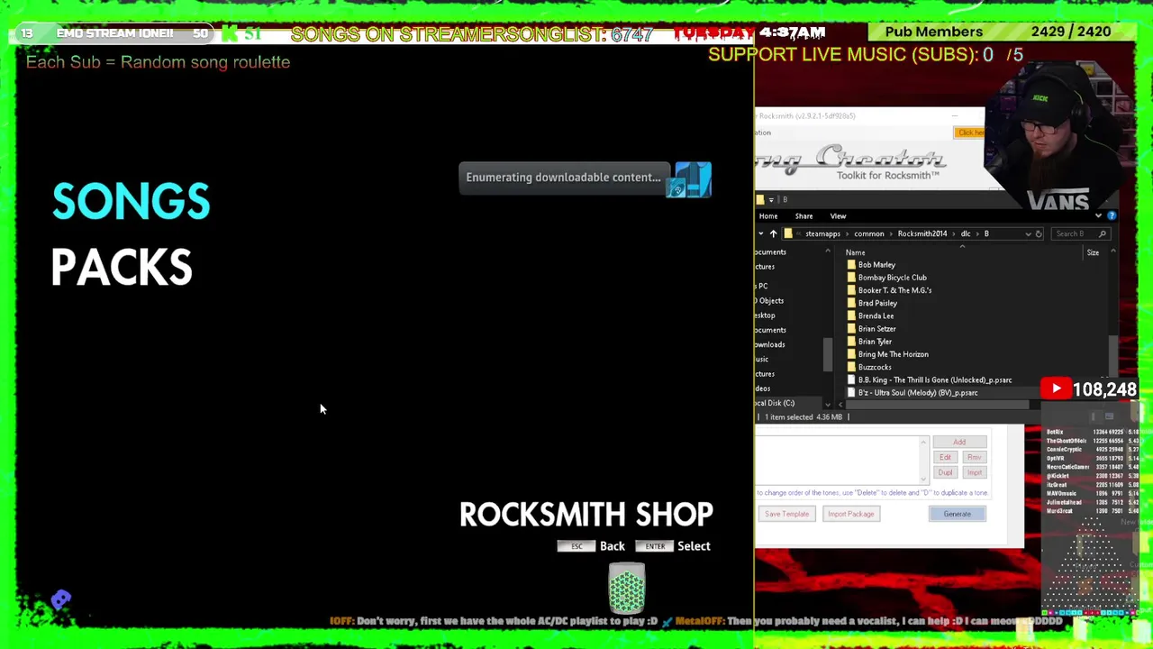Viewport: 1153px width, 649px height.
Task: Select the Brad Paisley folder
Action: point(878,303)
